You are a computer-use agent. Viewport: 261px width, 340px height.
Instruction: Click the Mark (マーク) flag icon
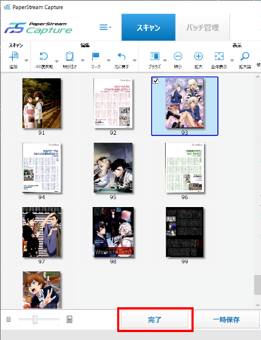pos(95,56)
